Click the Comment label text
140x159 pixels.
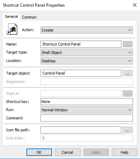15,118
